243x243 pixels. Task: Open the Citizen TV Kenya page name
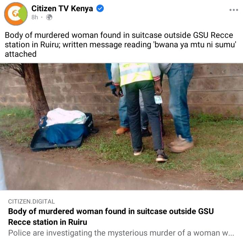click(x=62, y=8)
